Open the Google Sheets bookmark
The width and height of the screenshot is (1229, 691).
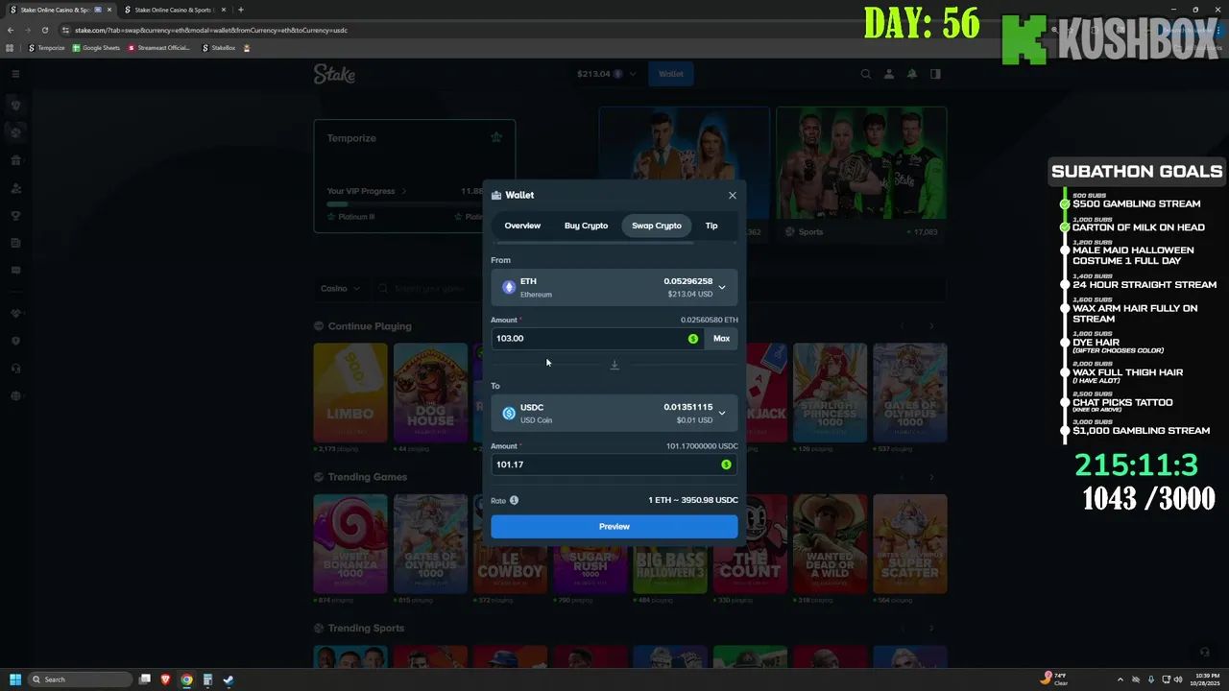(96, 48)
